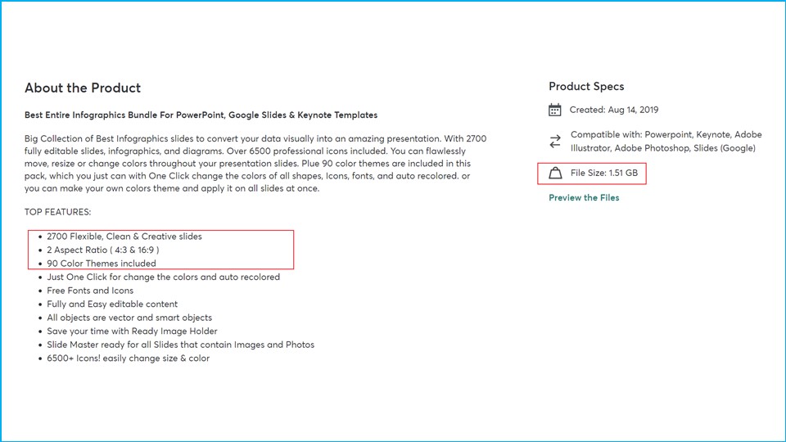
Task: Click the Created: Aug 14, 2019 text
Action: 614,110
